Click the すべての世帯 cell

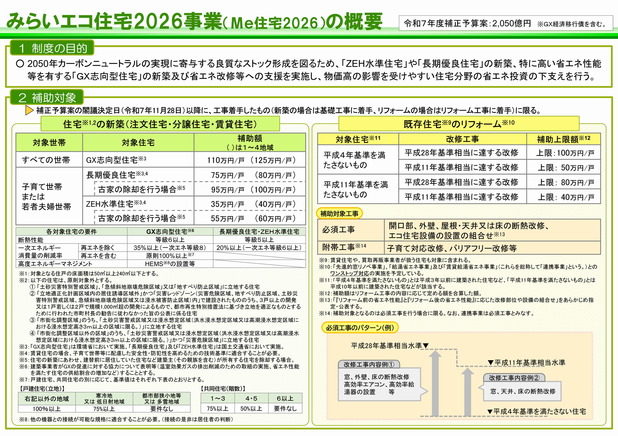49,160
